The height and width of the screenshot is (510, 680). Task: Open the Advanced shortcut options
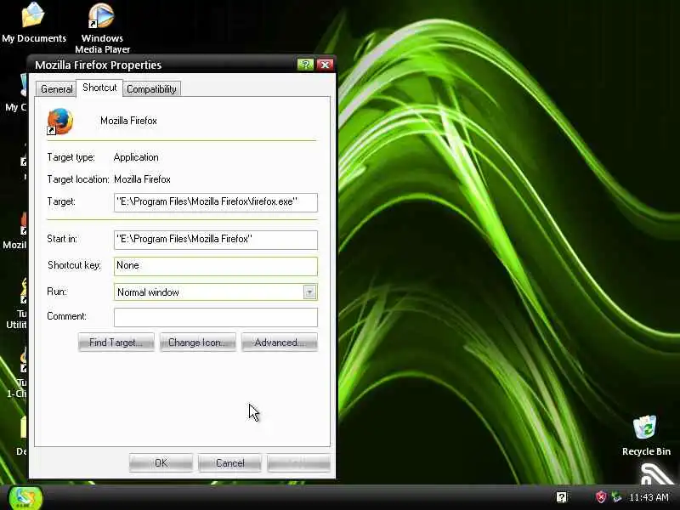[280, 343]
